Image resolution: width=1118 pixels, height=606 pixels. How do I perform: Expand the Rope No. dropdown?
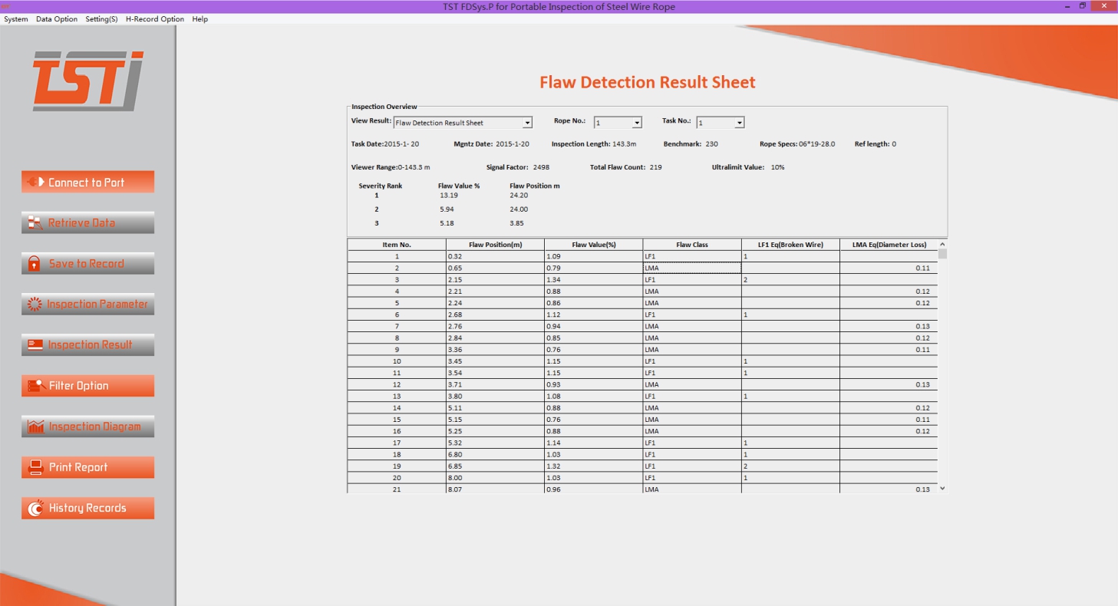coord(637,123)
